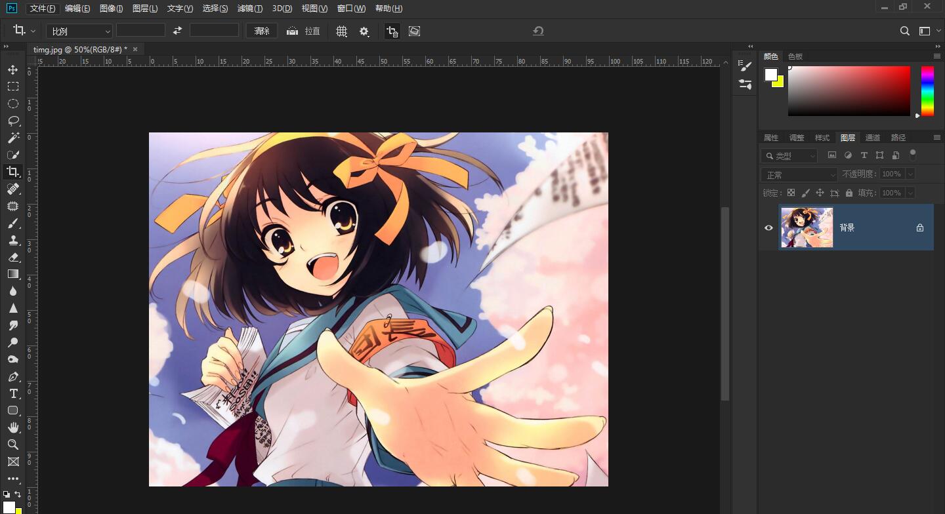Select the Dodge tool
This screenshot has height=514, width=945.
pyautogui.click(x=12, y=342)
